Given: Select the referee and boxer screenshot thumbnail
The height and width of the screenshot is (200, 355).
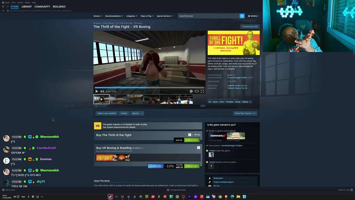Looking at the screenshot, I should click(x=184, y=99).
